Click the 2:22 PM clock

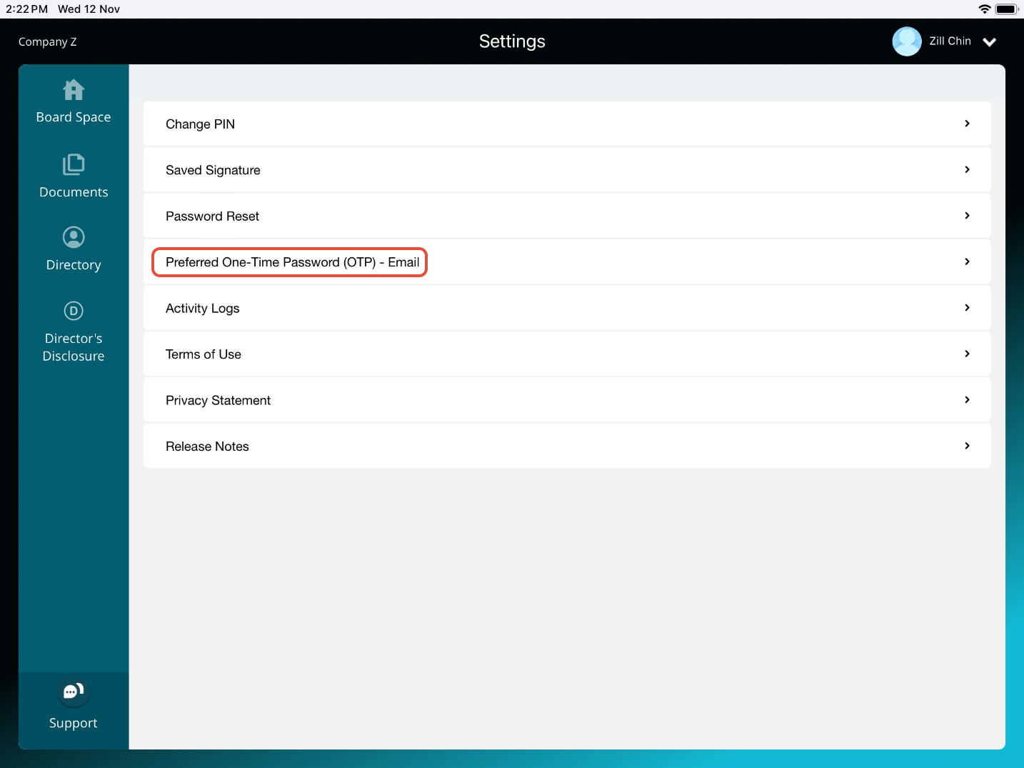click(x=26, y=9)
